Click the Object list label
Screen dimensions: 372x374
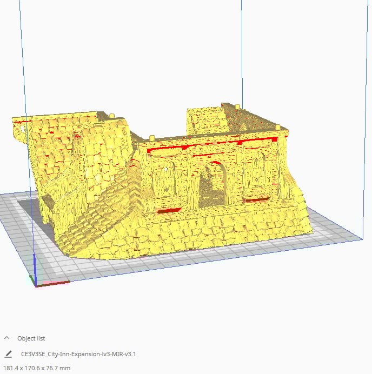point(31,338)
